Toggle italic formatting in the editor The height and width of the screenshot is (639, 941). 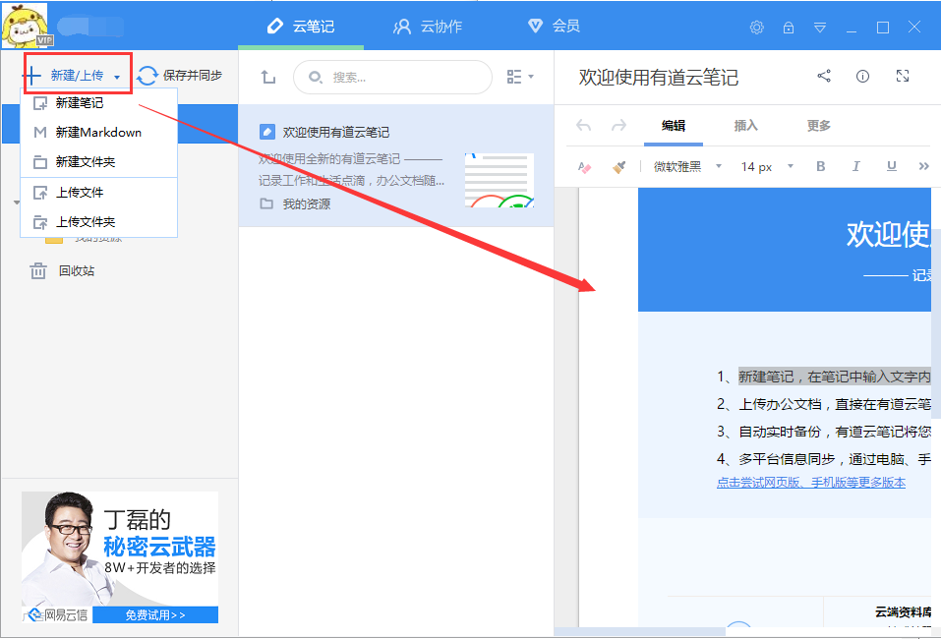[855, 166]
